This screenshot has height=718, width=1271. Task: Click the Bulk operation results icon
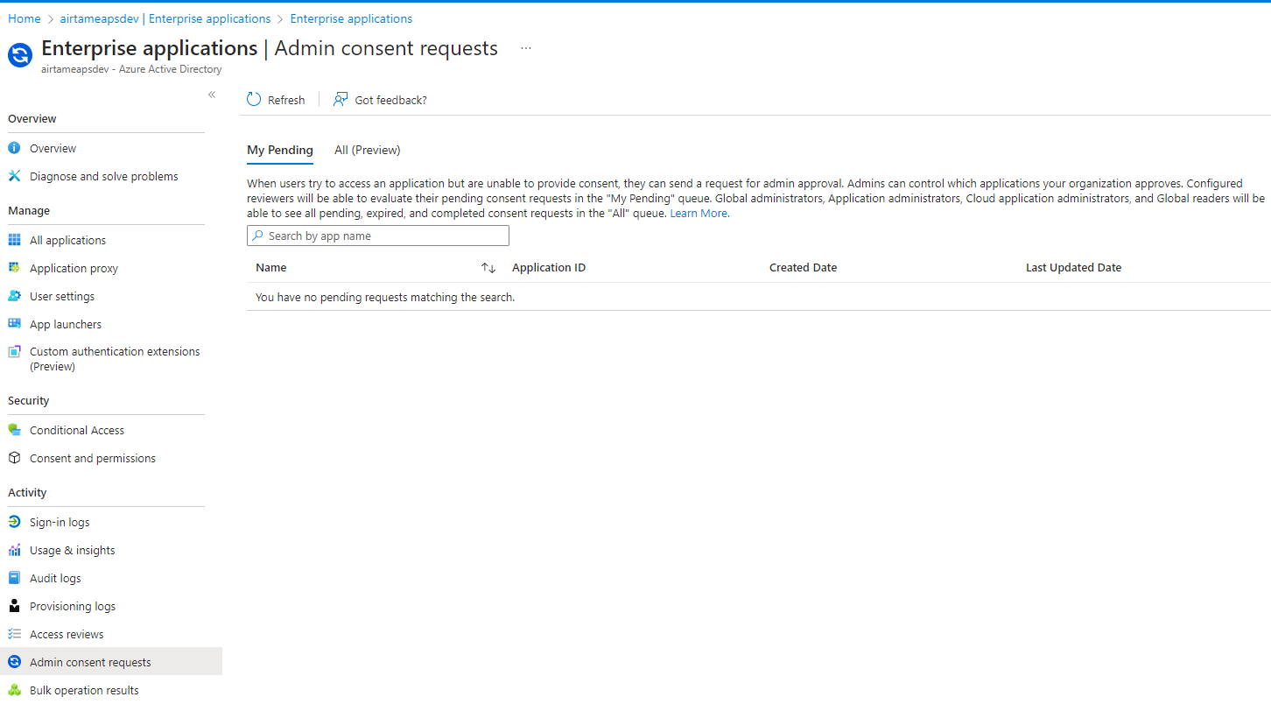click(15, 689)
